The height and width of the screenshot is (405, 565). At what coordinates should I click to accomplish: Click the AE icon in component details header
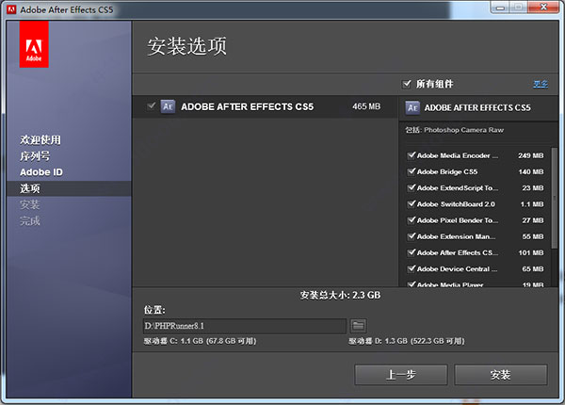pos(412,107)
